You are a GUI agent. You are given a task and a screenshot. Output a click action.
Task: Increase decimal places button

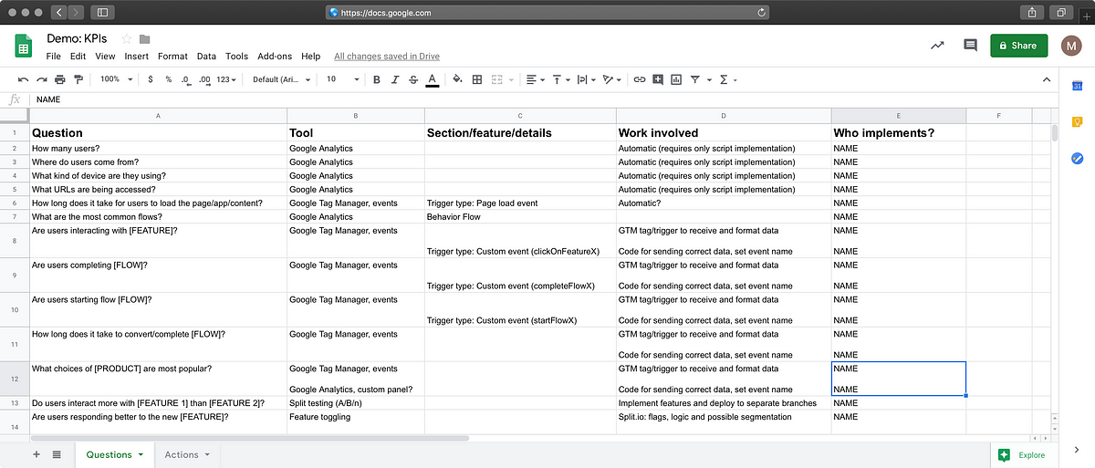tap(204, 79)
